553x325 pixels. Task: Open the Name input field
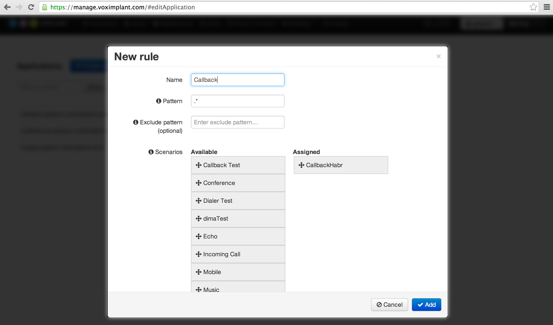coord(237,80)
